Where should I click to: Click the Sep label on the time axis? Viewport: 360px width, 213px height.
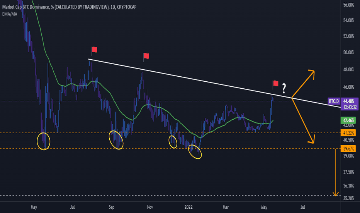111,207
